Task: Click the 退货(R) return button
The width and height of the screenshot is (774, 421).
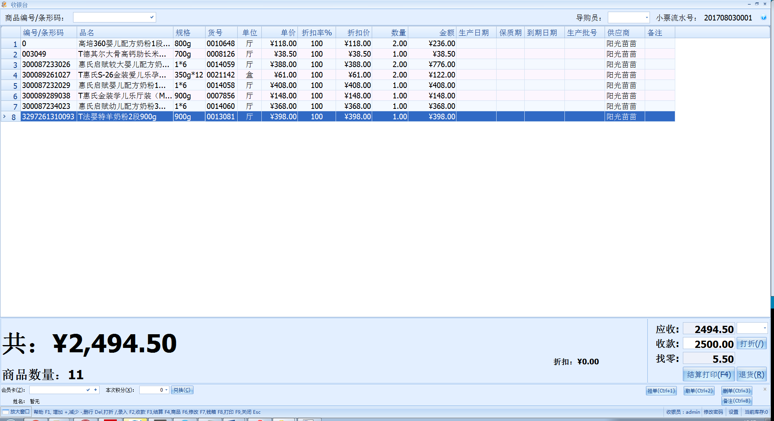Action: point(752,374)
